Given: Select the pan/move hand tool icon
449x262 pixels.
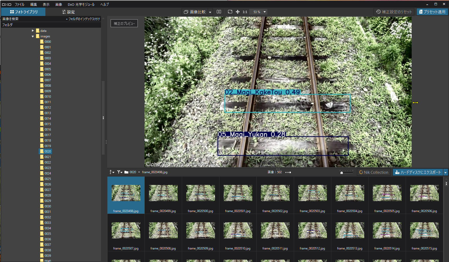Looking at the screenshot, I should [237, 12].
